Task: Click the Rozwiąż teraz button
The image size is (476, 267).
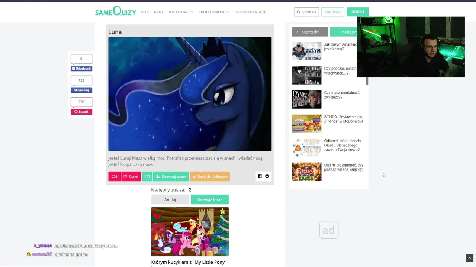Action: click(210, 200)
